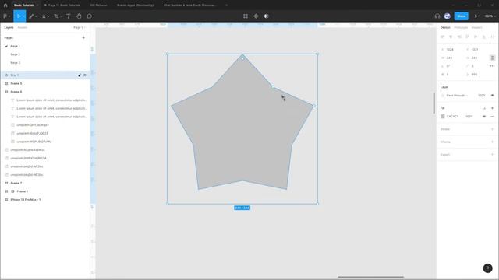
Task: Click the Align top icon
Action: click(467, 37)
